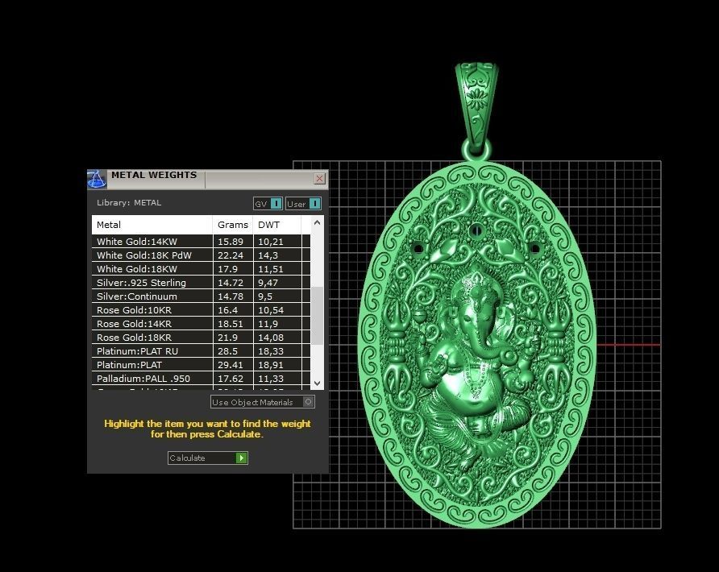Screen dimensions: 719x572
Task: Click the green Calculate arrow icon
Action: click(x=241, y=458)
